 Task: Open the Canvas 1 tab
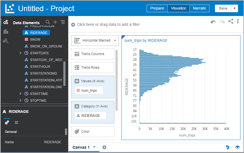pos(81,147)
